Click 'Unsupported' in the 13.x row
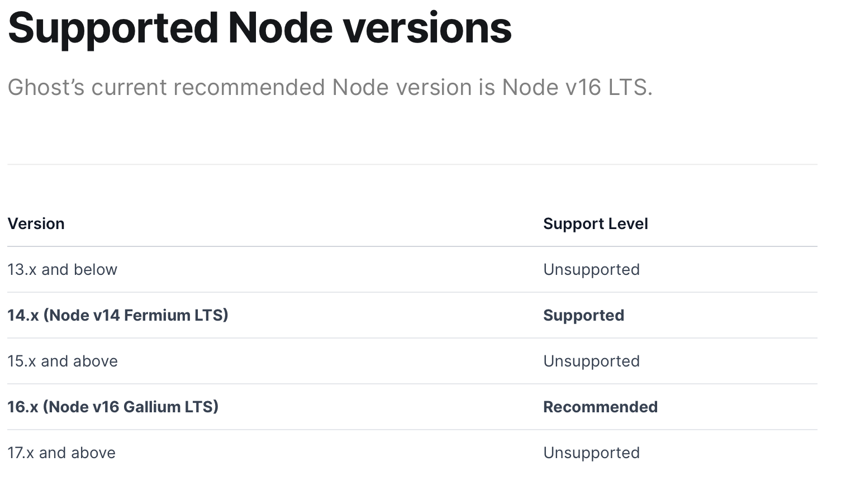 click(x=592, y=269)
